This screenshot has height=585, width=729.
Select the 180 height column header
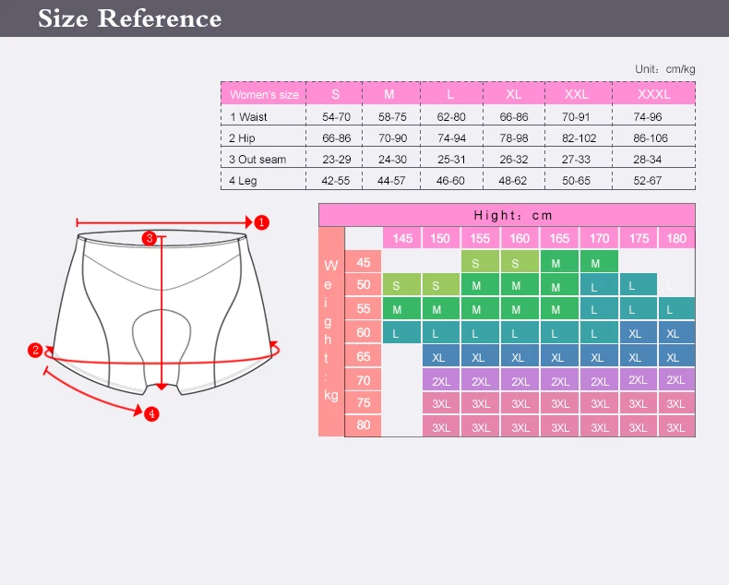click(676, 239)
